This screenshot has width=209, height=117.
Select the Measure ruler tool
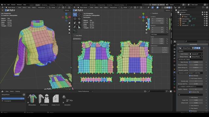coord(79,27)
